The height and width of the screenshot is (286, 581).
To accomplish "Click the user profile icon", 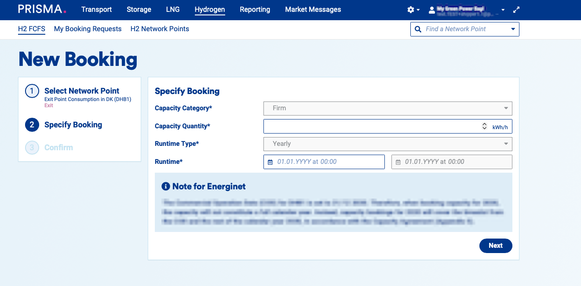I will (431, 10).
